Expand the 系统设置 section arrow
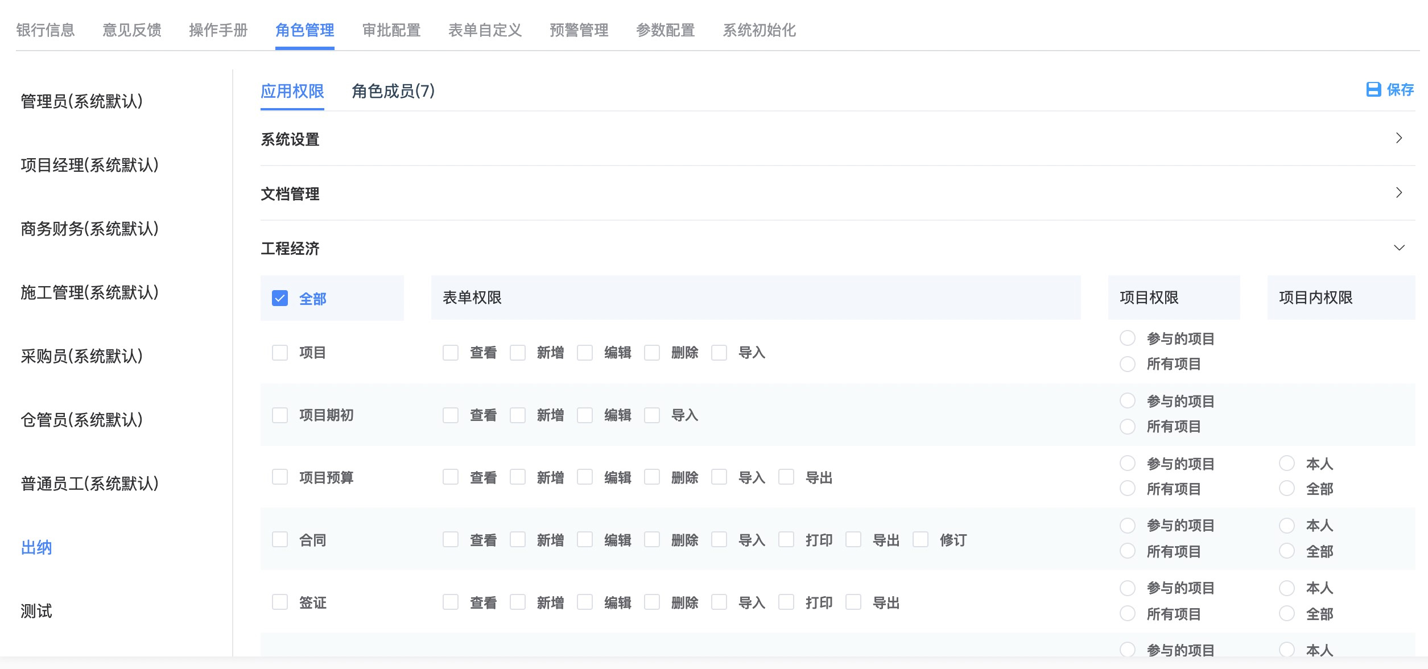This screenshot has height=669, width=1428. 1399,138
